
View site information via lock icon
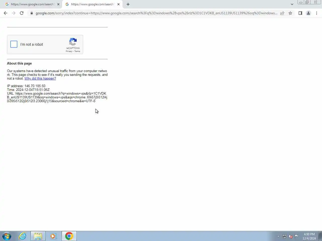coord(31,13)
